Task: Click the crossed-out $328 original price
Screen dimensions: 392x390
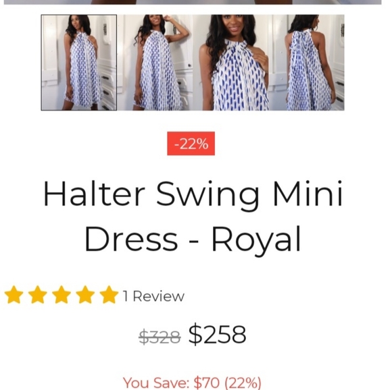Action: [160, 336]
